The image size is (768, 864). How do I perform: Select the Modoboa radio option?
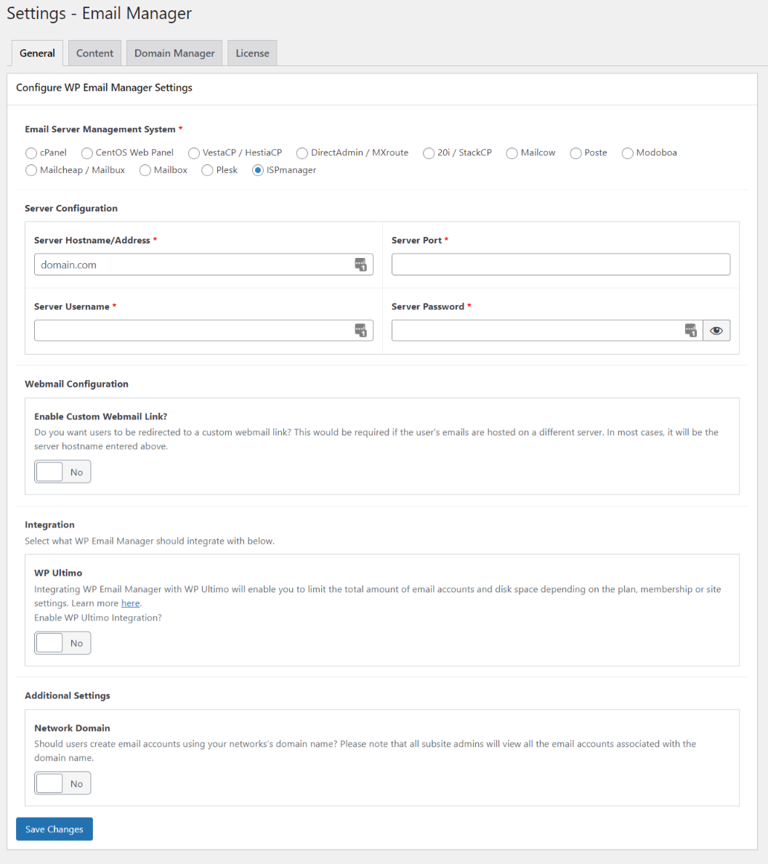(x=628, y=153)
